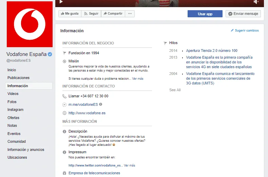Click the phone icon beside Llamar
Image resolution: width=268 pixels, height=177 pixels.
click(64, 96)
